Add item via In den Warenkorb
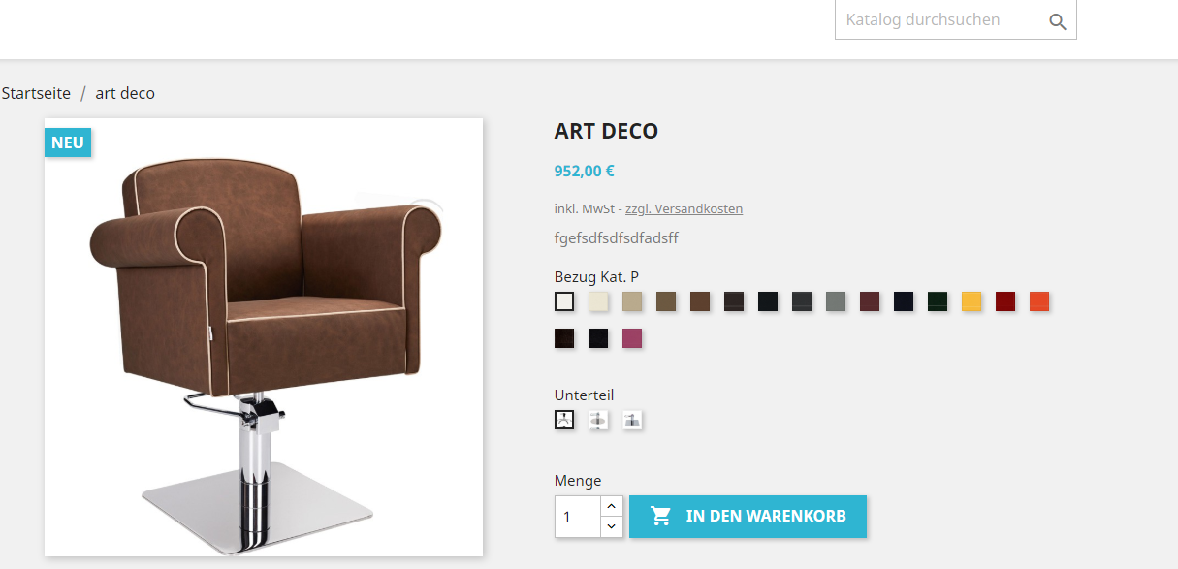1178x569 pixels. coord(748,516)
